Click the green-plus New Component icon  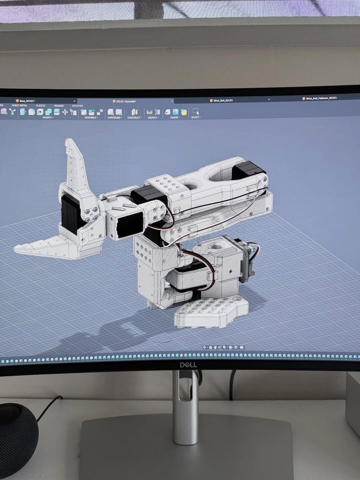92,112
